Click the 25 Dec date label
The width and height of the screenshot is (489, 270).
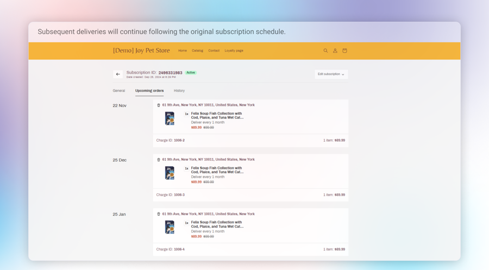click(x=120, y=160)
